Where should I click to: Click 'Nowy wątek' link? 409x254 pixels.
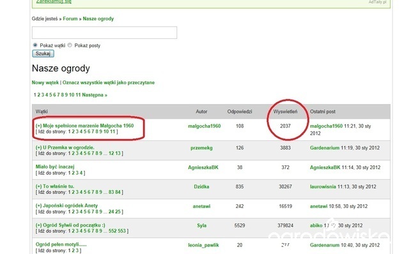[x=45, y=82]
